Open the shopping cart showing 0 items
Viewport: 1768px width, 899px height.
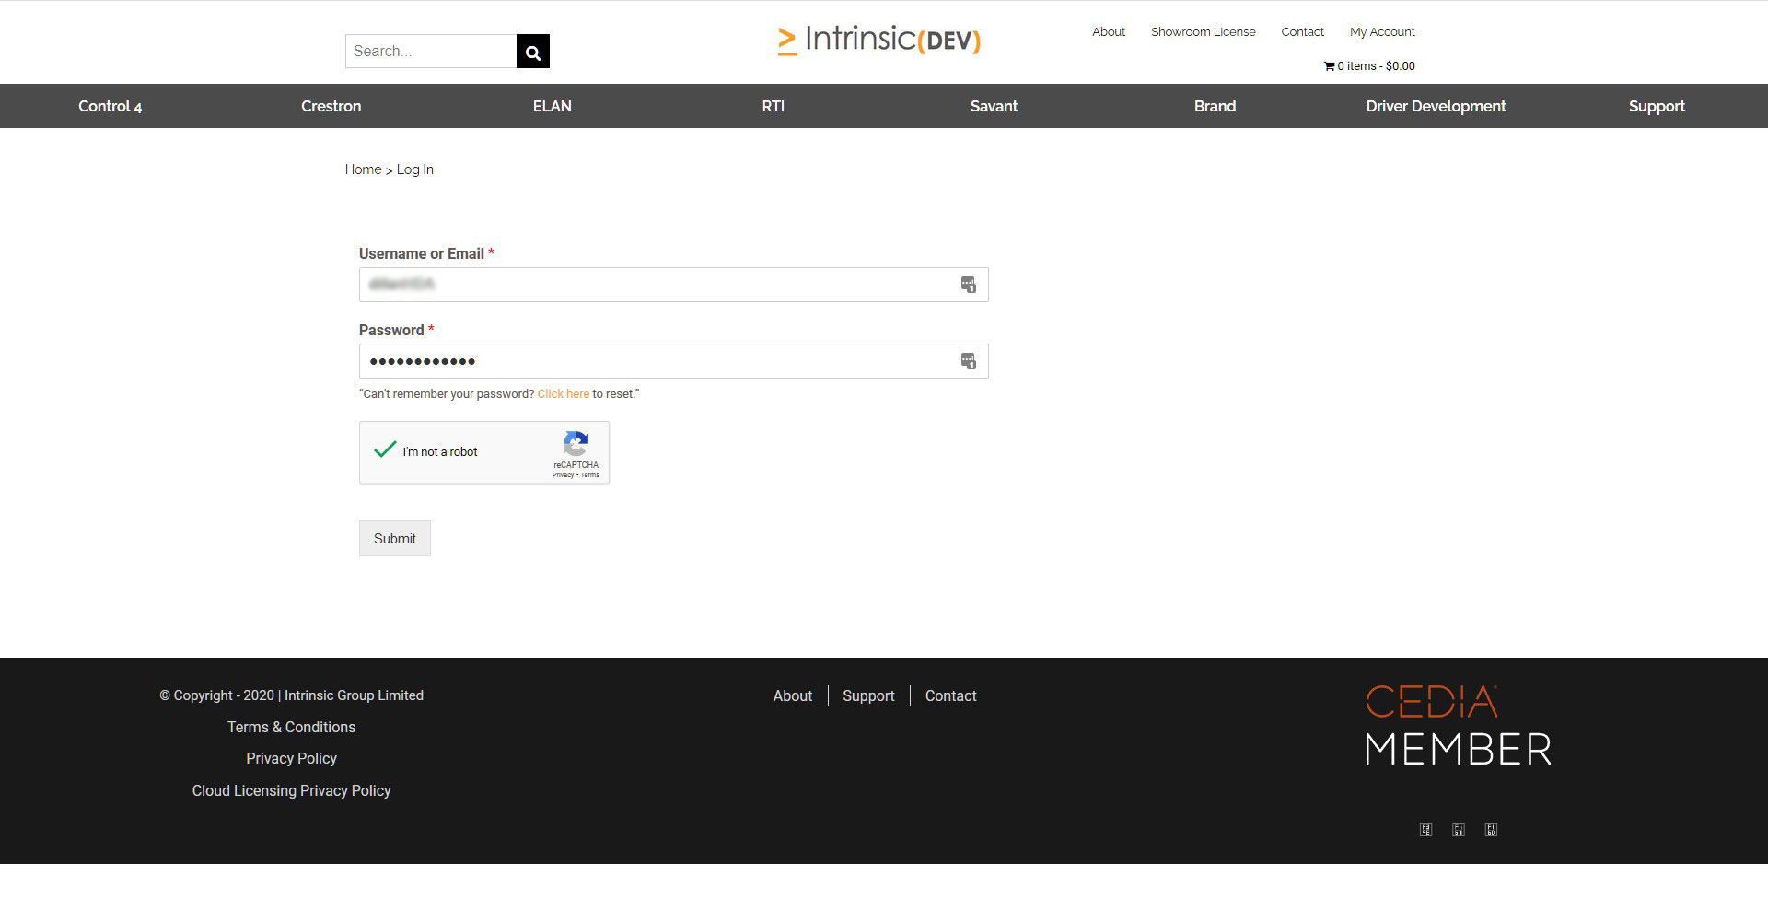point(1369,66)
